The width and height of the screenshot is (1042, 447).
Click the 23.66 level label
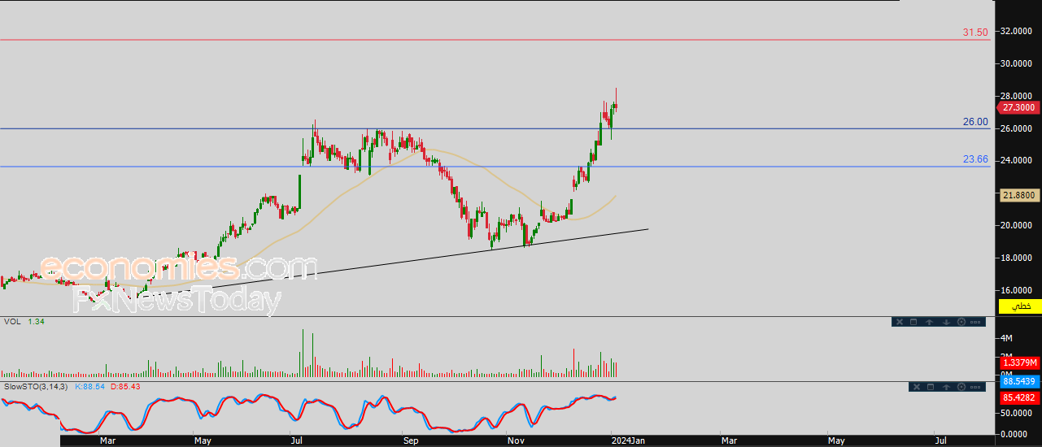click(x=975, y=159)
